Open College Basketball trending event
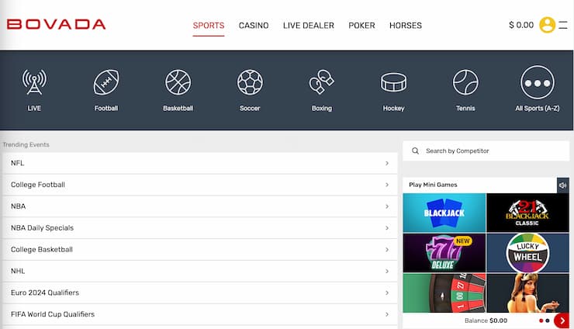This screenshot has height=329, width=574. 200,250
